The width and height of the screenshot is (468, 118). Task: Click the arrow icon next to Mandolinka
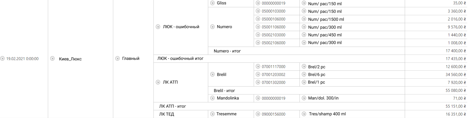(x=212, y=98)
